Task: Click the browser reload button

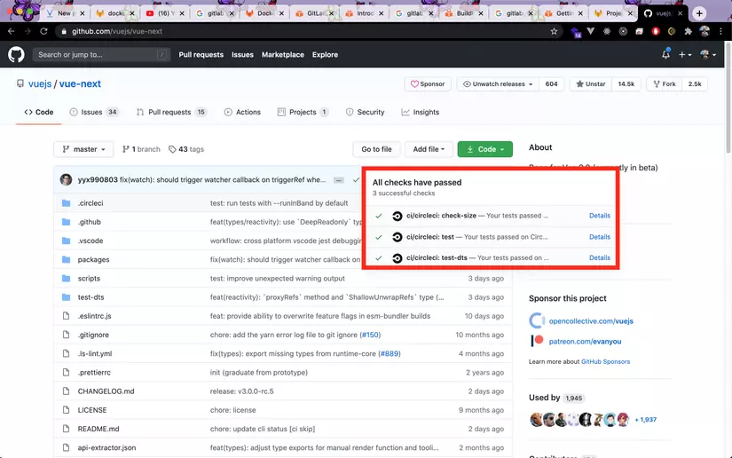Action: 43,31
